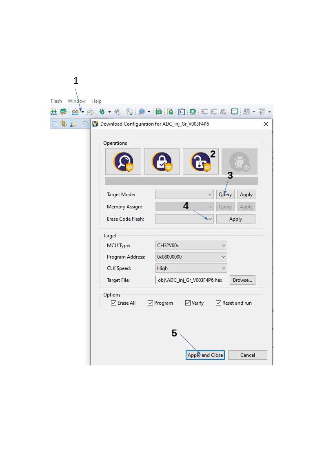Image resolution: width=324 pixels, height=458 pixels.
Task: Open the Flash menu
Action: pyautogui.click(x=56, y=101)
